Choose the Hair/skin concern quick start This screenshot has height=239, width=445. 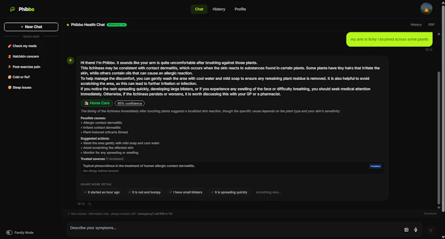click(23, 57)
